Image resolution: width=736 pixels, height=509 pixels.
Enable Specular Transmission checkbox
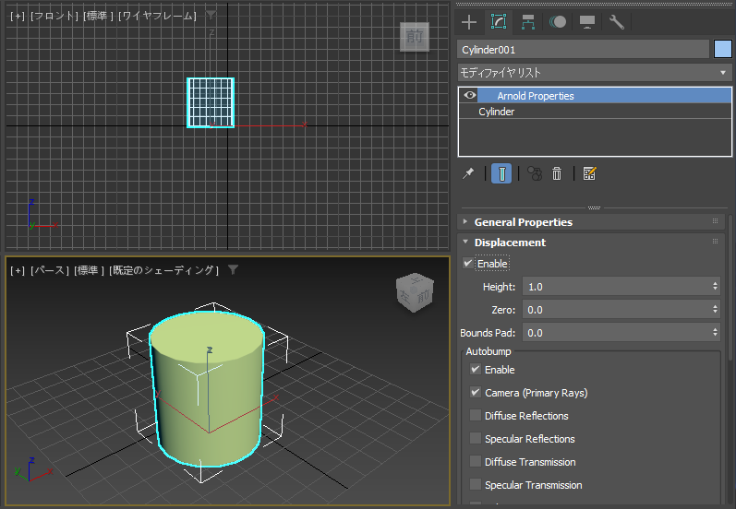pos(476,484)
